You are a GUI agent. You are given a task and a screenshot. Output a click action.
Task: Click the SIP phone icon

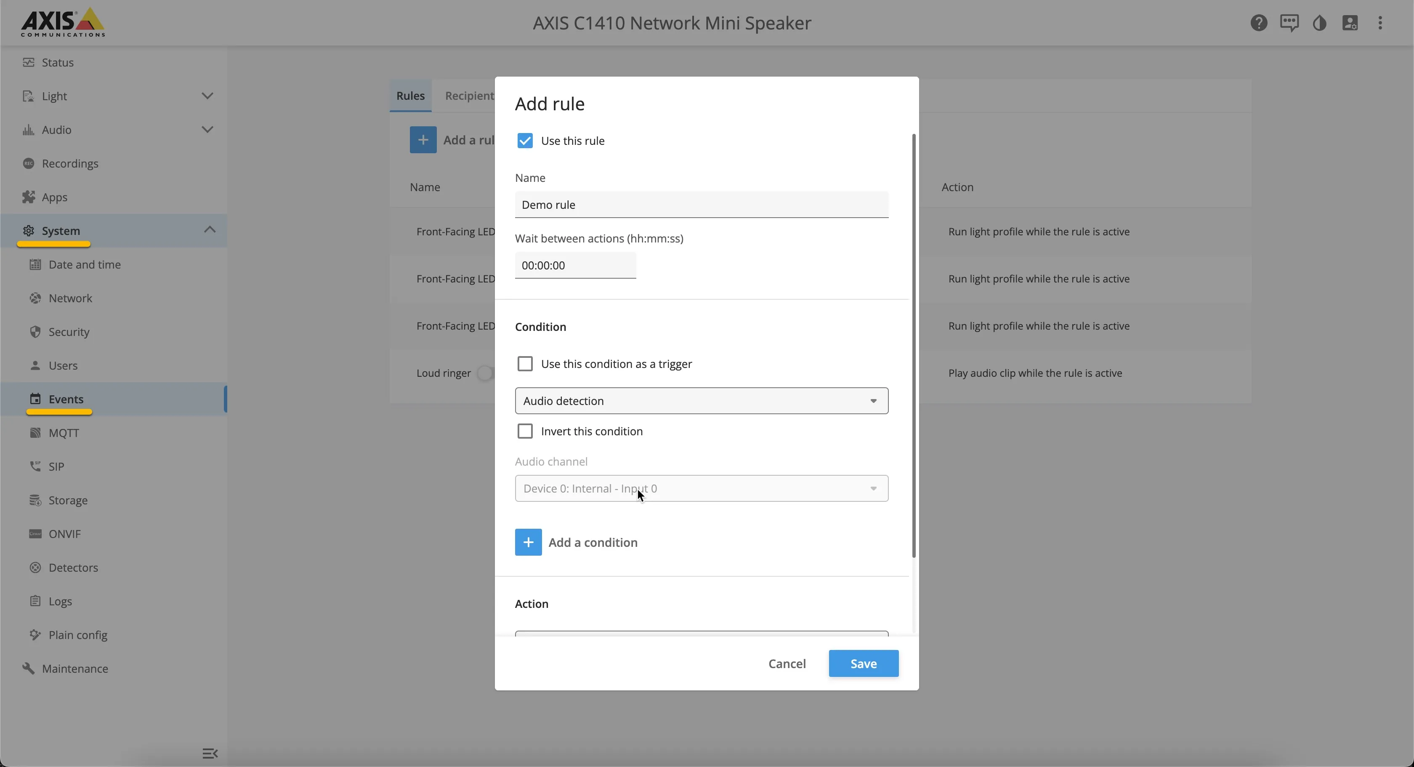[35, 467]
